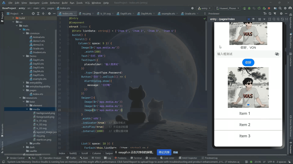Click Previewer font size Tт icon

click(x=265, y=14)
